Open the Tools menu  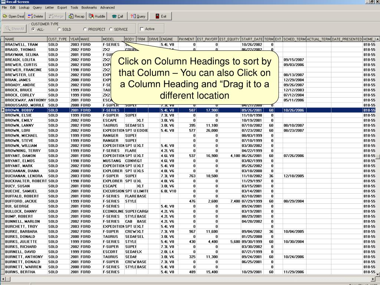[x=74, y=7]
